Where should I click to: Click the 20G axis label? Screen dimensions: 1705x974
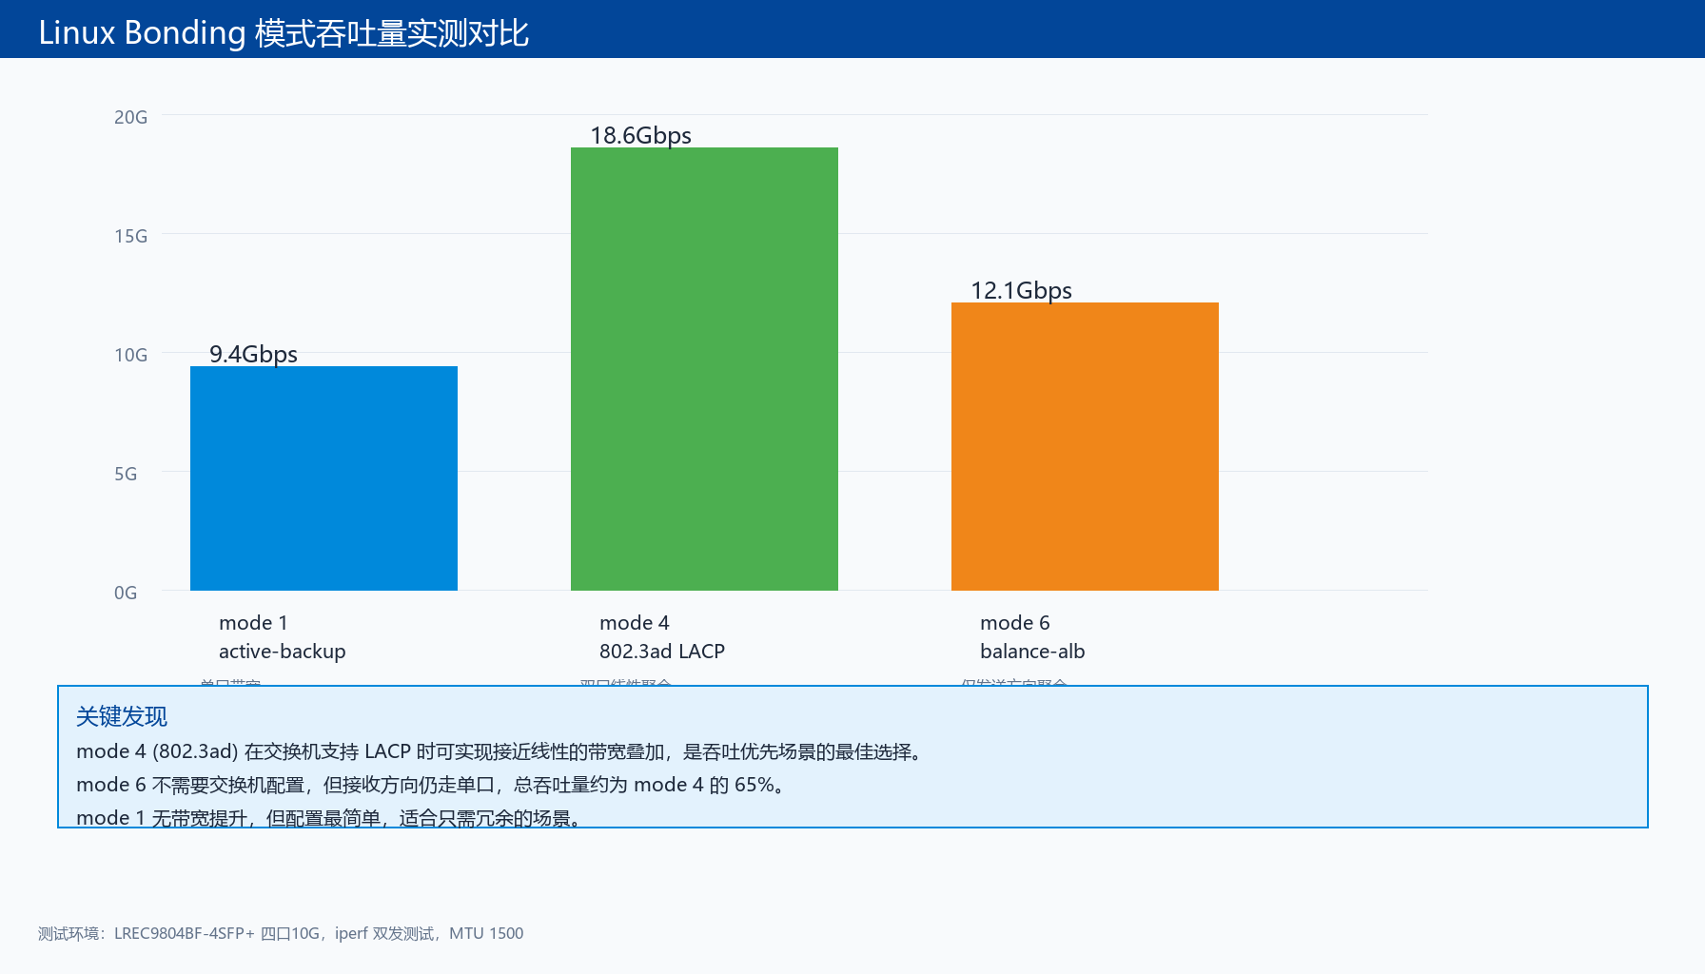[x=131, y=117]
